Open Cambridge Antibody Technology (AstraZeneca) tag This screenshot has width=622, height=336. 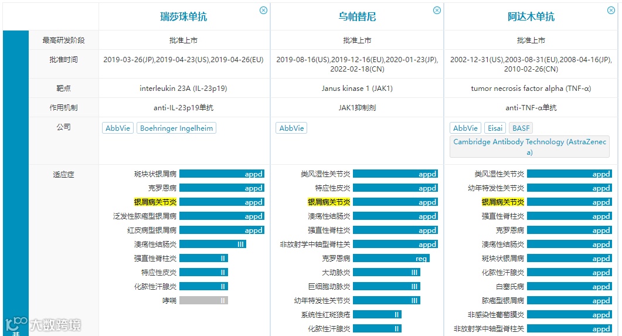529,147
